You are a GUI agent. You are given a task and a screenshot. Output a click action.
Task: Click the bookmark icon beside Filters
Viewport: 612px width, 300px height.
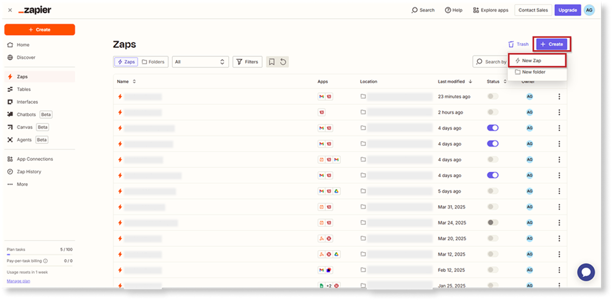click(272, 62)
